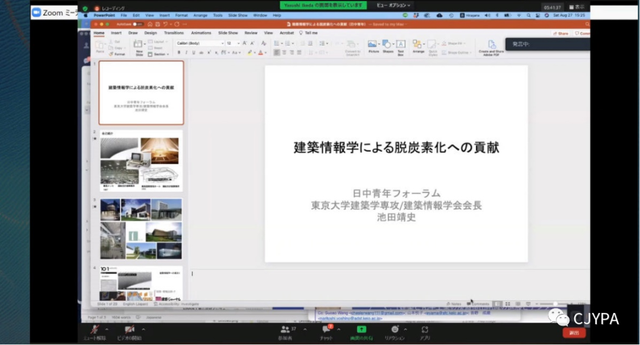Viewport: 640px width, 345px height.
Task: Switch to Slide Sorter view
Action: tap(508, 304)
